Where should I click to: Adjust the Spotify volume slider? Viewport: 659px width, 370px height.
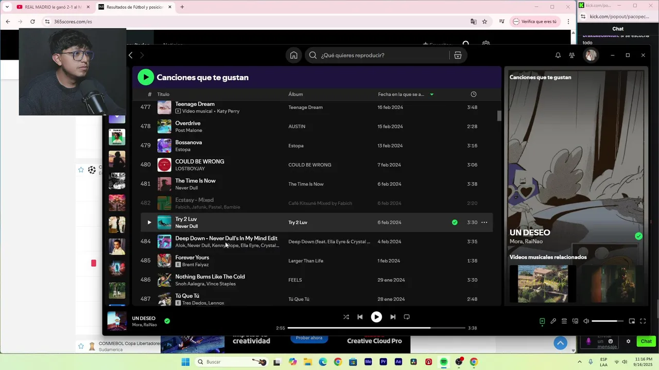click(x=608, y=321)
